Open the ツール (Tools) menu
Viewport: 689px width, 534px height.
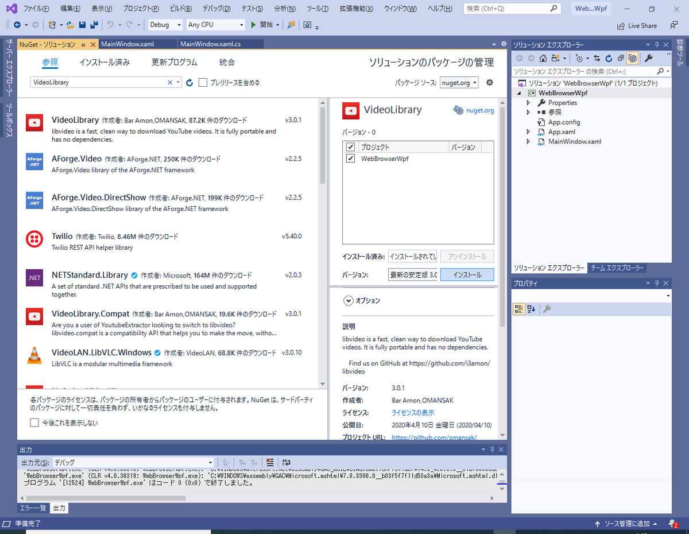click(x=318, y=9)
